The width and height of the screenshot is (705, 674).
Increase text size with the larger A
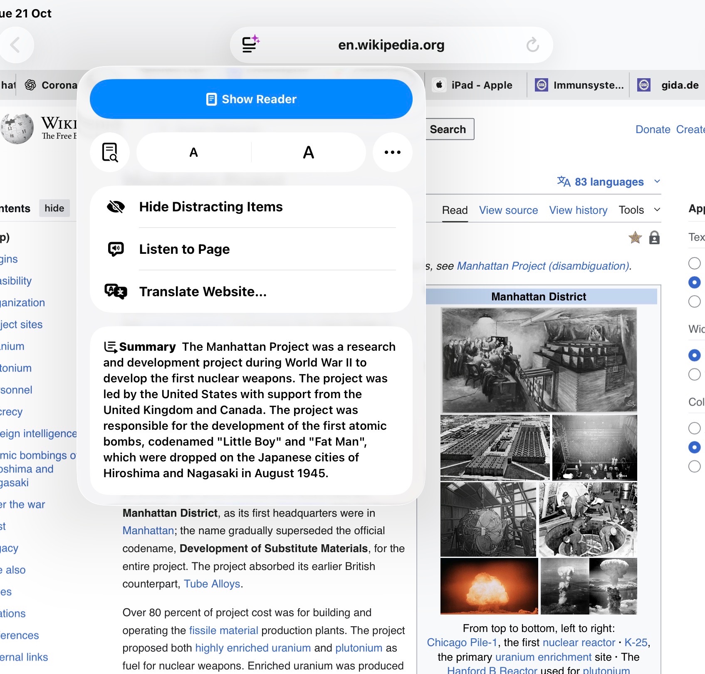(x=309, y=152)
